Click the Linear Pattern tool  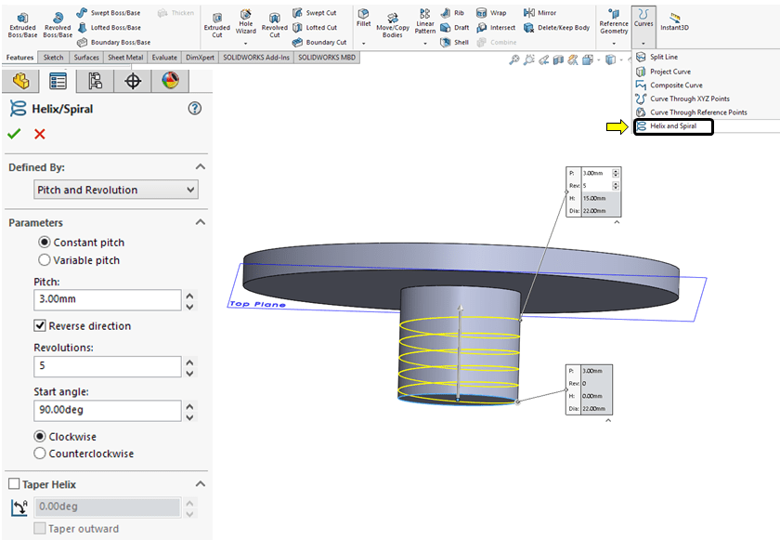point(424,23)
